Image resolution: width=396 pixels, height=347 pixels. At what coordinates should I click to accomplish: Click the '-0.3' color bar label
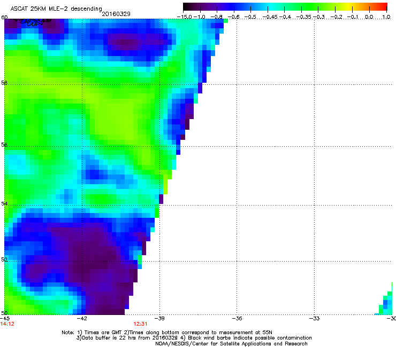point(319,17)
